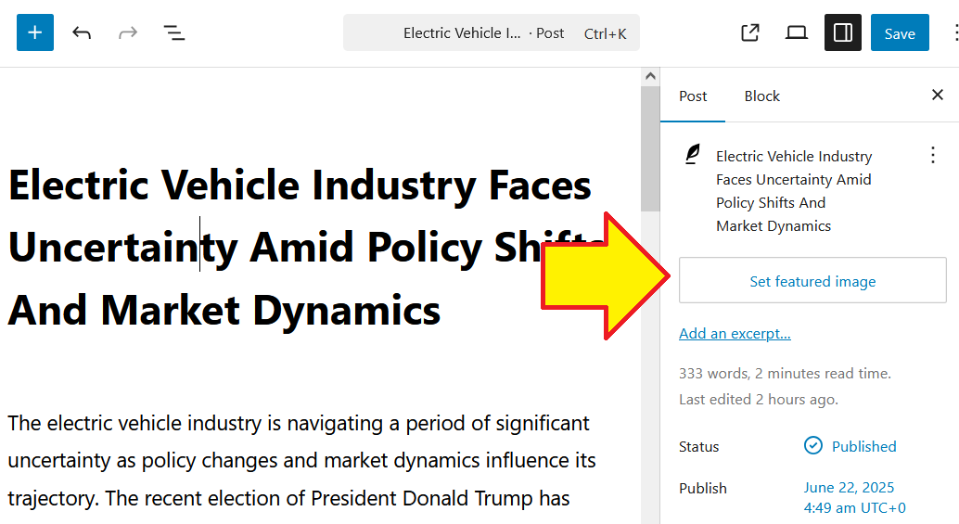Open the document overview list
Image resolution: width=959 pixels, height=524 pixels.
[174, 32]
